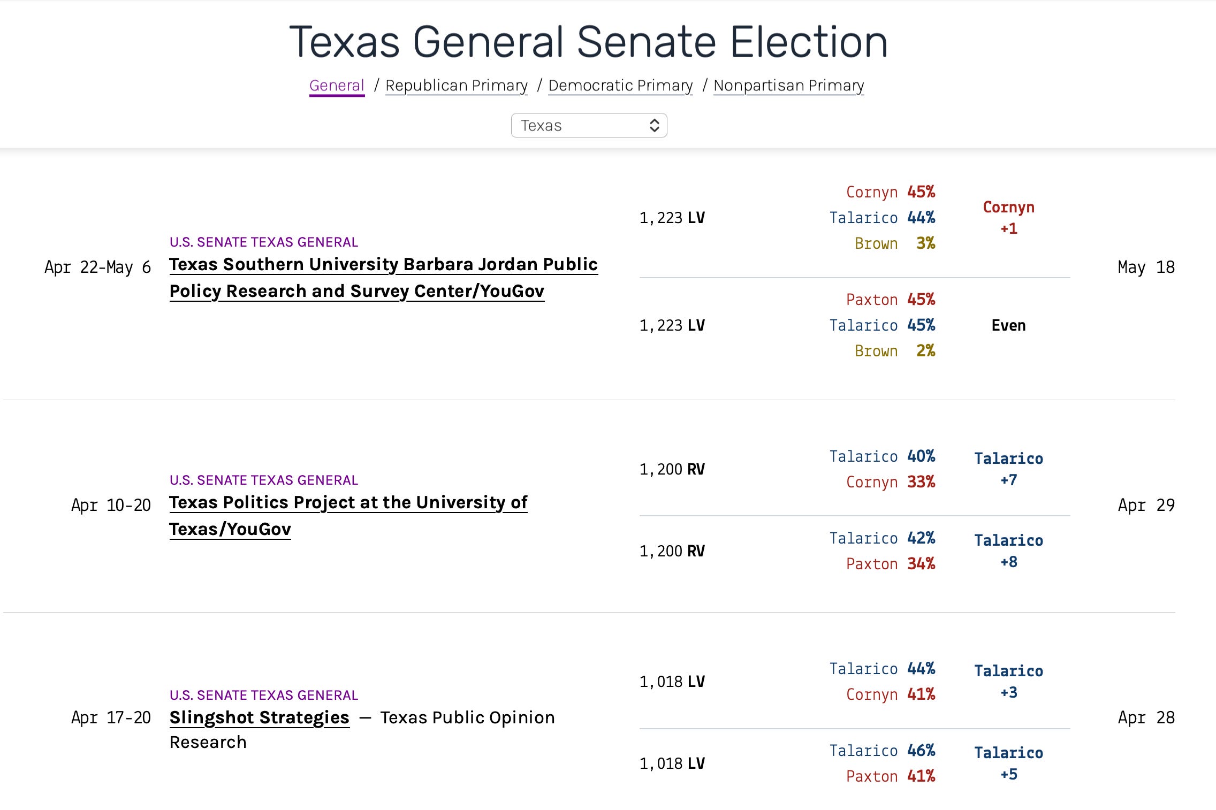The image size is (1216, 810).
Task: Click 'U.S. SENATE TEXAS GENERAL' above Texas Politics Project
Action: coord(264,480)
